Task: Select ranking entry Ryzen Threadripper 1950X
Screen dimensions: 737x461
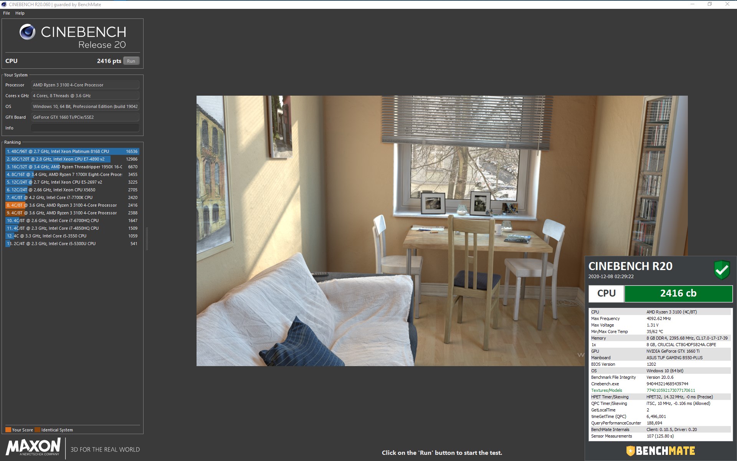Action: coord(72,167)
